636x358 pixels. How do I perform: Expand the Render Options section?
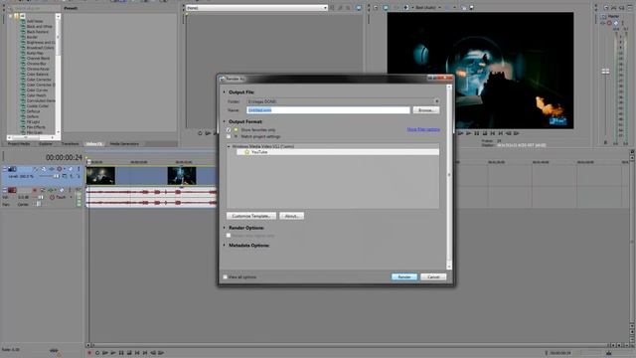coord(224,228)
